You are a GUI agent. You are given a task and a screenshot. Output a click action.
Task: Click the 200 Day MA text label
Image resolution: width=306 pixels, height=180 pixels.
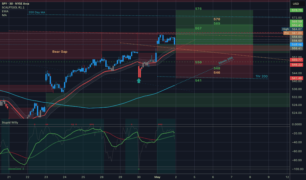[37, 12]
